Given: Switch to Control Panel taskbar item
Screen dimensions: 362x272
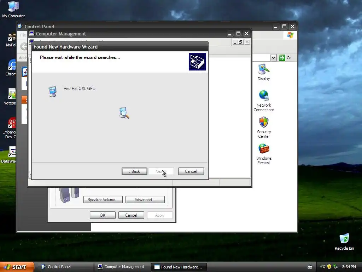Looking at the screenshot, I should coord(65,267).
